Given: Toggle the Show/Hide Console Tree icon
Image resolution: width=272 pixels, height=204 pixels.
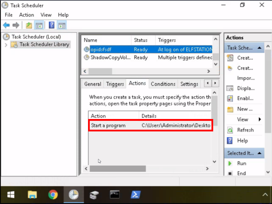Looking at the screenshot, I should click(x=39, y=25).
